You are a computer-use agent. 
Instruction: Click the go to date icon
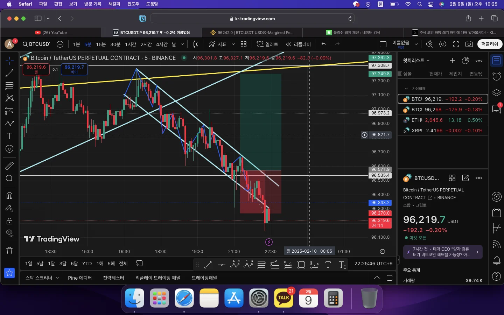pos(139,263)
